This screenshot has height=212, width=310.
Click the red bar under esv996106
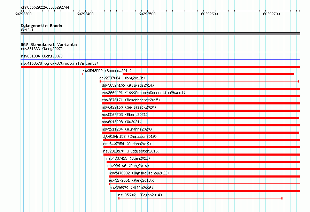point(204,169)
